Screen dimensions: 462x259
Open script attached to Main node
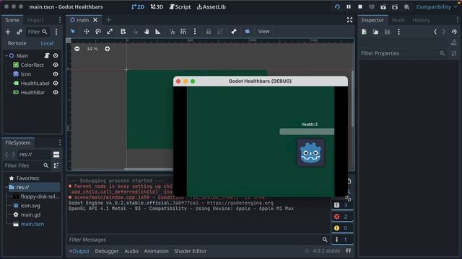click(x=46, y=55)
